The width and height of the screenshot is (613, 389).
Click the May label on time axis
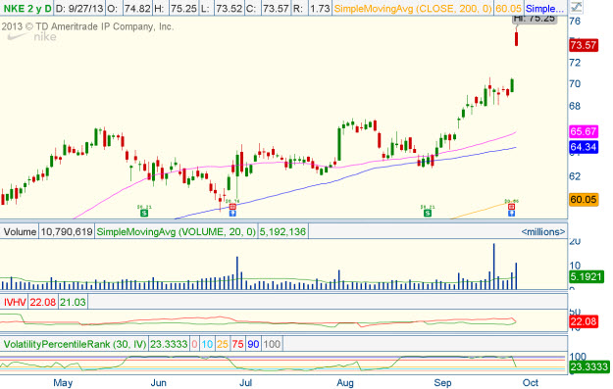[63, 383]
